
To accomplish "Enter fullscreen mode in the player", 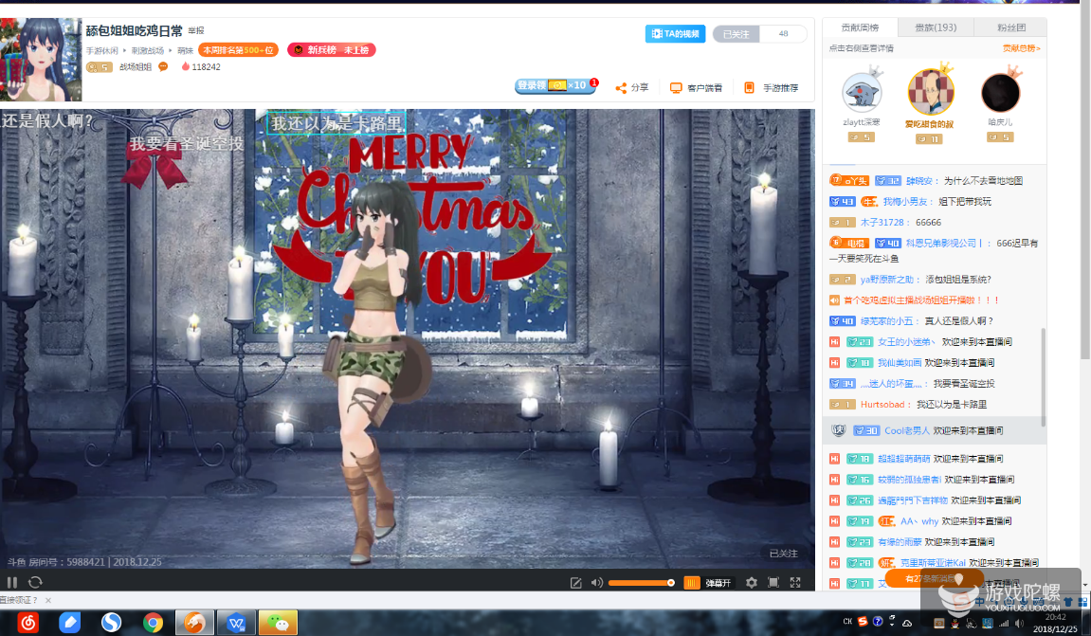I will (x=795, y=582).
